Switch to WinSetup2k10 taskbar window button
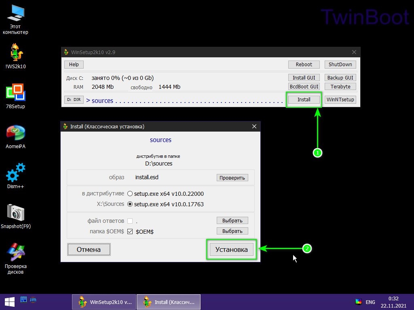 coord(104,302)
